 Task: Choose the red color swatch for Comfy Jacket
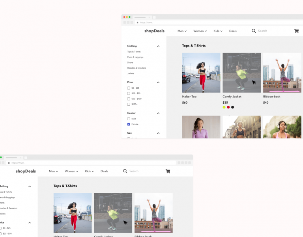[228, 107]
